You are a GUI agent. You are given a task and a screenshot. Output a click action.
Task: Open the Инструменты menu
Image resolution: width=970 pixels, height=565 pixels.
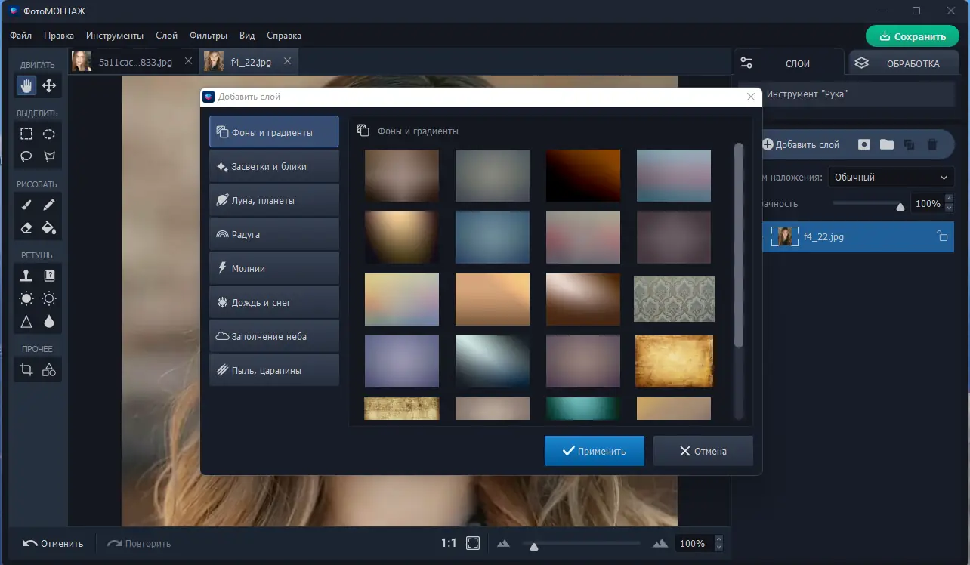point(115,36)
